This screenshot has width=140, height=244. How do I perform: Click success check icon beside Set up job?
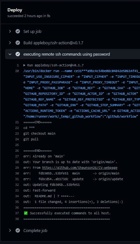click(18, 31)
